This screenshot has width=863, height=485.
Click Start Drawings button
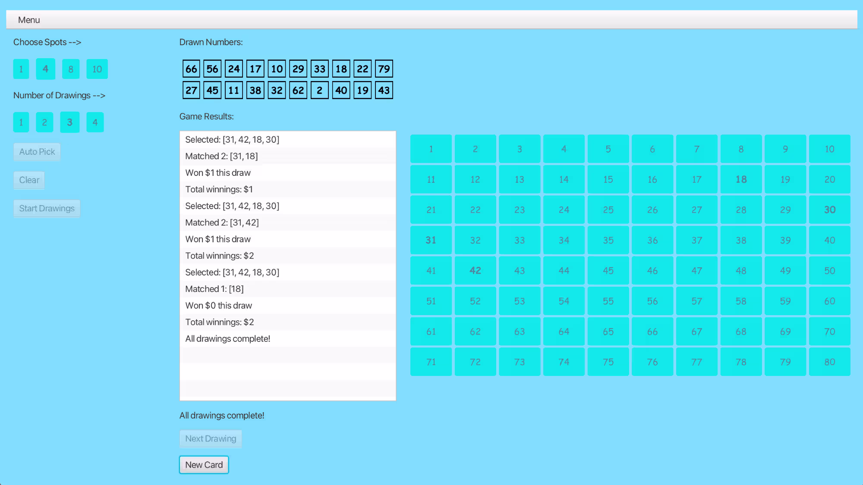coord(47,209)
